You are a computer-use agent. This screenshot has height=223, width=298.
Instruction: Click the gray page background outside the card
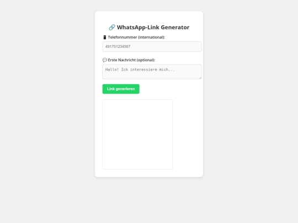coord(47,114)
